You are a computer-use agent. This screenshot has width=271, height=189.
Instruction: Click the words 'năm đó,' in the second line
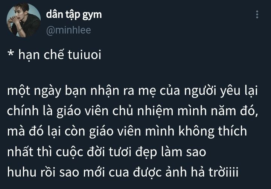234,111
